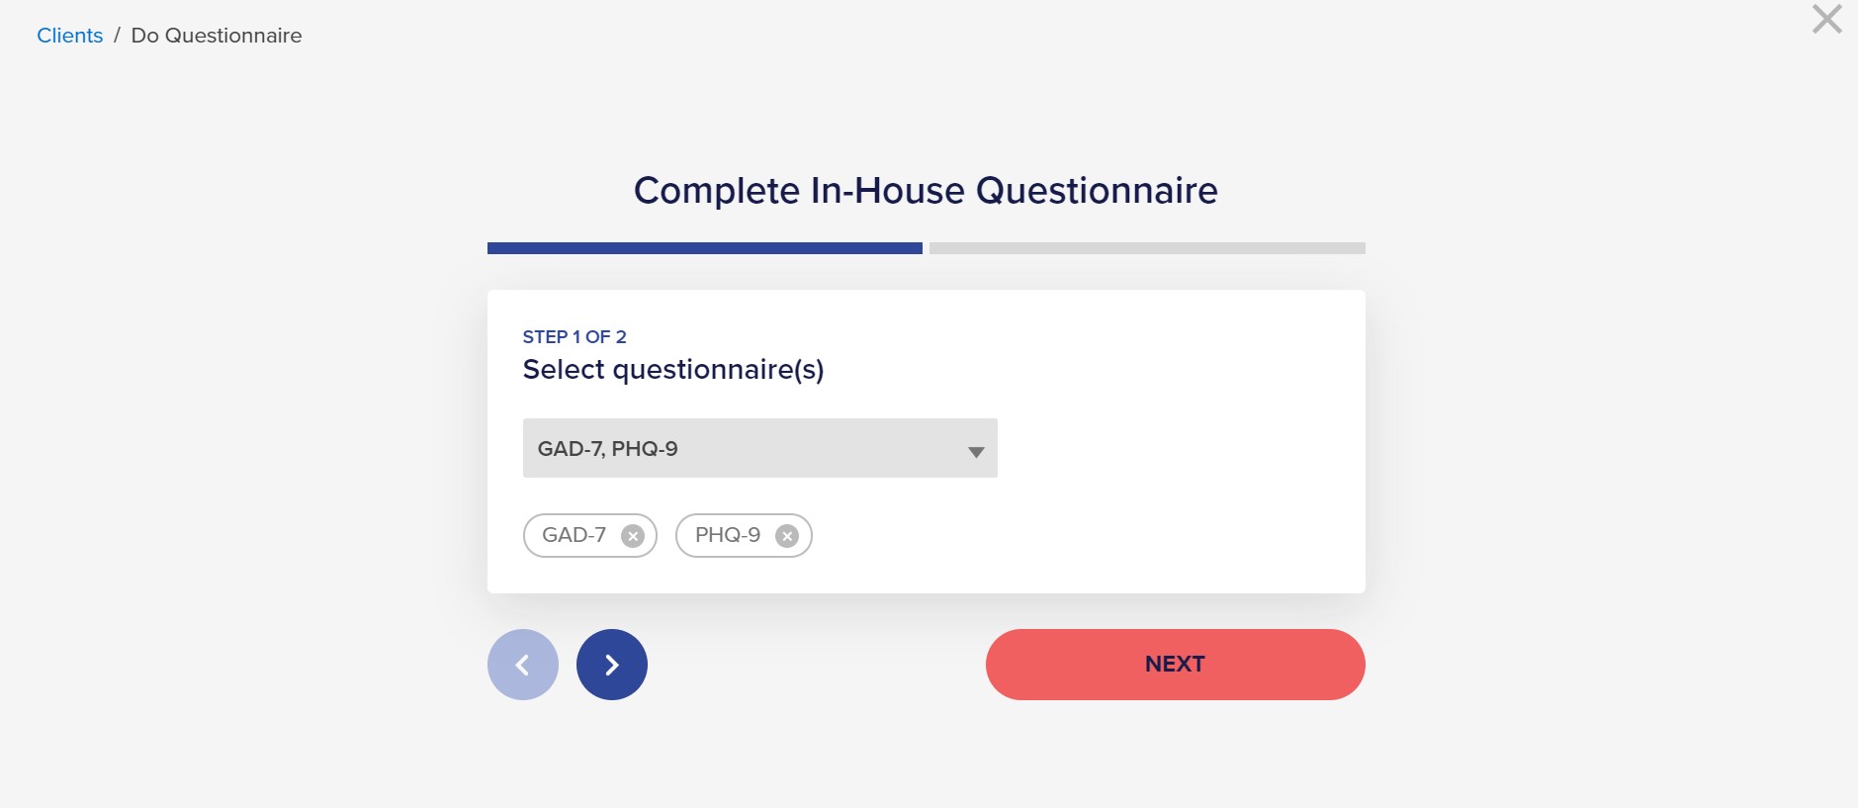Viewport: 1858px width, 808px height.
Task: Click the back arrow circle button
Action: click(x=523, y=665)
